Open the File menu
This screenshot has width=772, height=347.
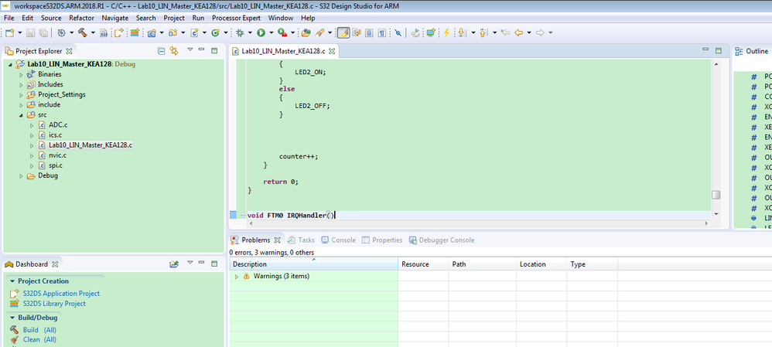[x=9, y=18]
